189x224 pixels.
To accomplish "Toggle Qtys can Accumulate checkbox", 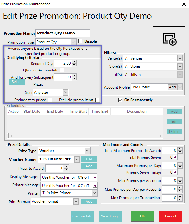I will tap(62, 70).
